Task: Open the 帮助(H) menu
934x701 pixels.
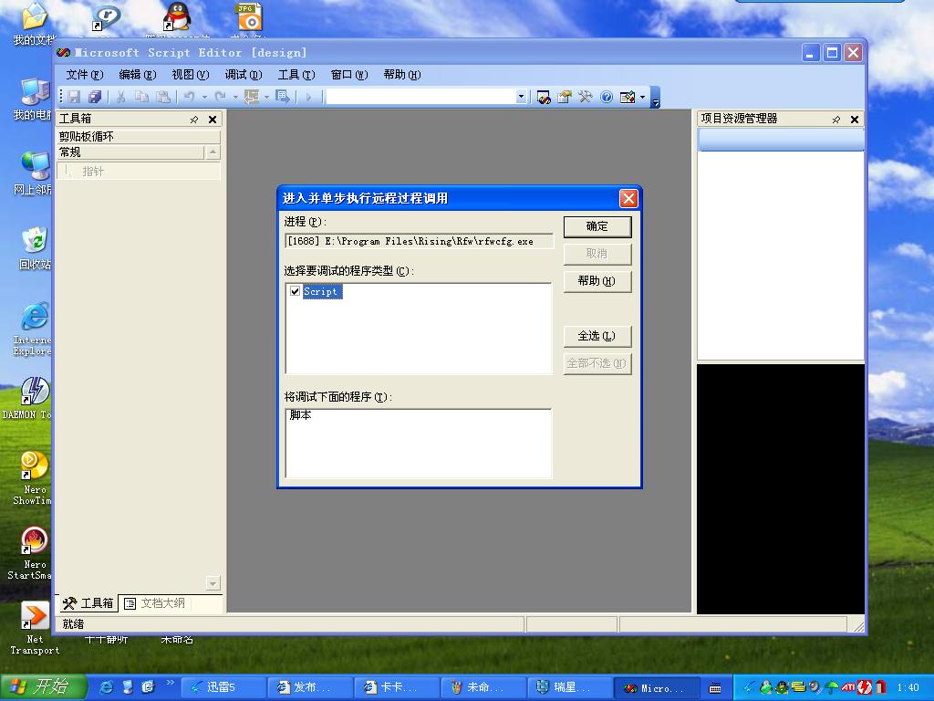Action: (402, 75)
